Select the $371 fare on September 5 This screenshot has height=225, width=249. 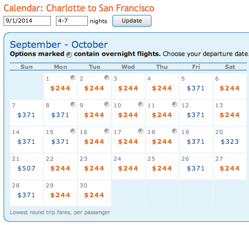click(196, 88)
